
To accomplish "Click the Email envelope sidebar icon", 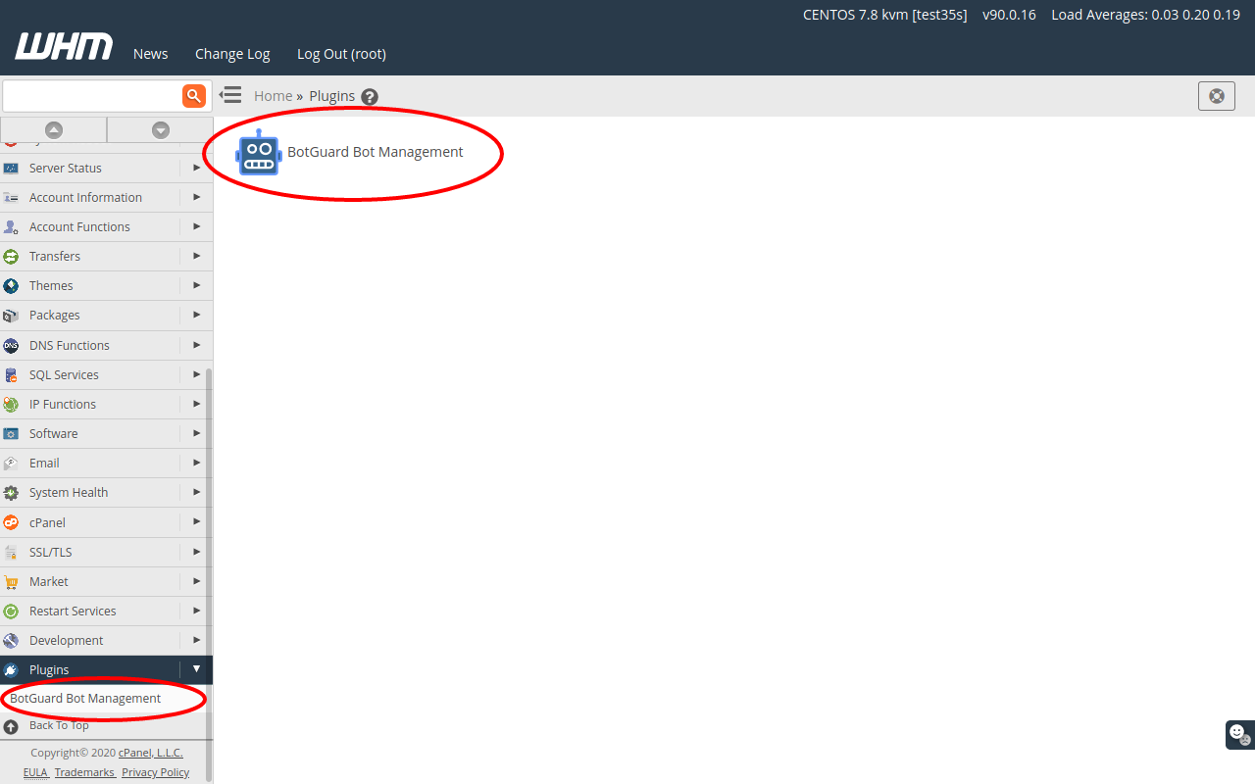I will [11, 464].
